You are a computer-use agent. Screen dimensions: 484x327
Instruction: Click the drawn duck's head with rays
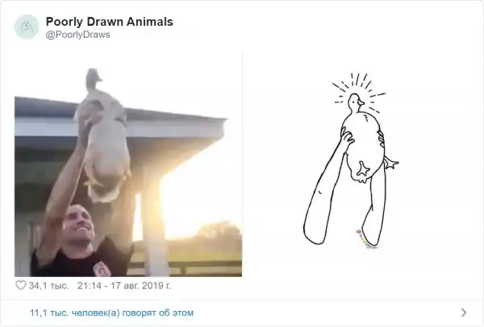pos(356,102)
